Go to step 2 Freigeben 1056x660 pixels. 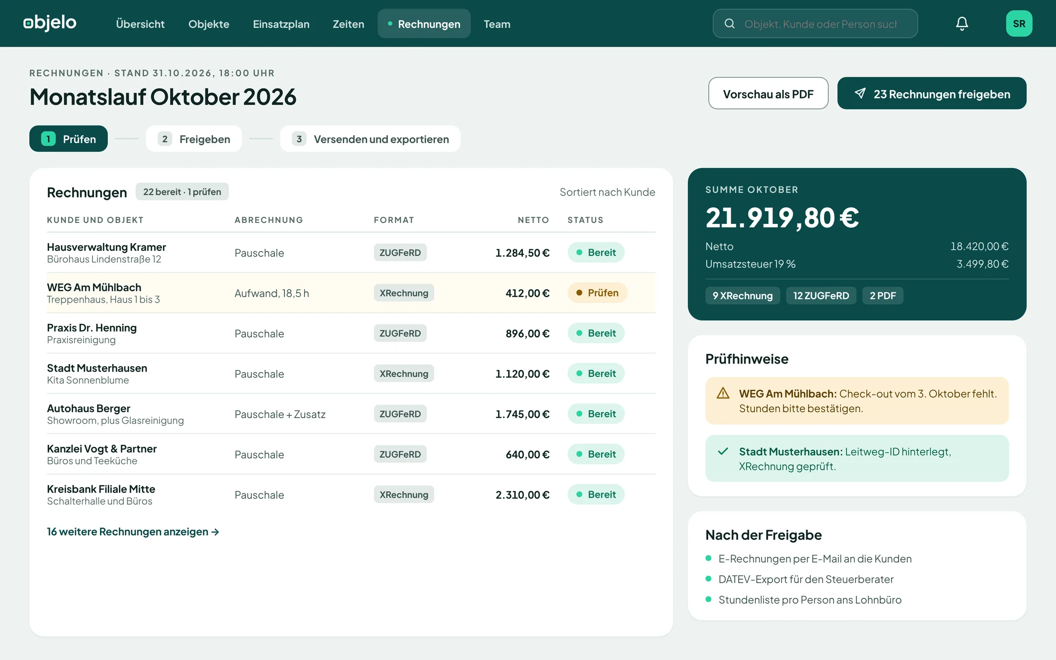point(193,139)
